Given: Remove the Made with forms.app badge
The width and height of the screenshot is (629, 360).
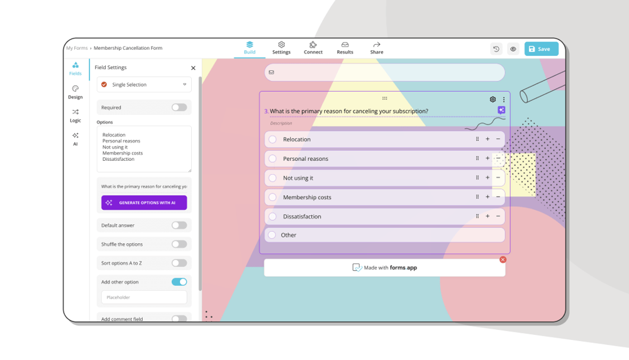Looking at the screenshot, I should 503,259.
